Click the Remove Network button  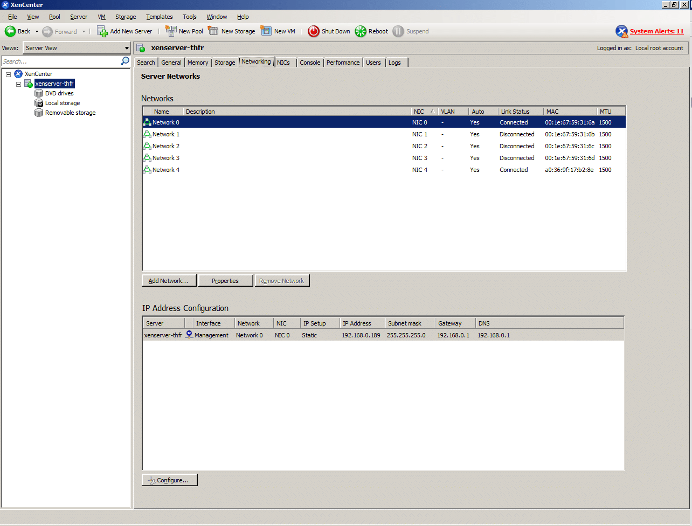282,281
